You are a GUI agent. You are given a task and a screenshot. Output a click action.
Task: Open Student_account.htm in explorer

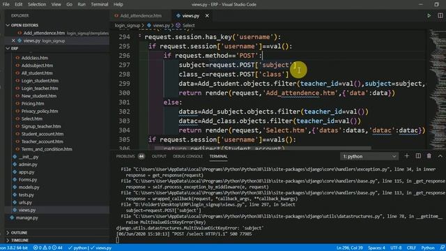(x=43, y=134)
